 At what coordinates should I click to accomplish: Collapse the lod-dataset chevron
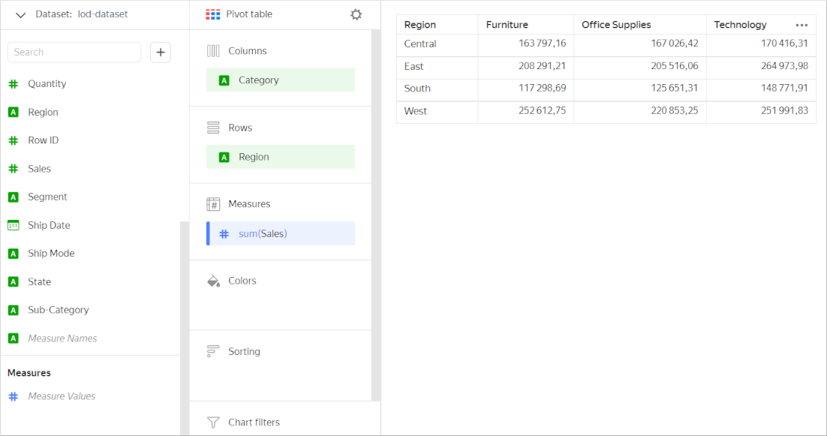click(20, 15)
